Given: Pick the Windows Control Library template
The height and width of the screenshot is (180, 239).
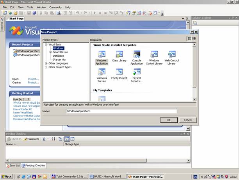Looking at the screenshot, I should point(154,58).
